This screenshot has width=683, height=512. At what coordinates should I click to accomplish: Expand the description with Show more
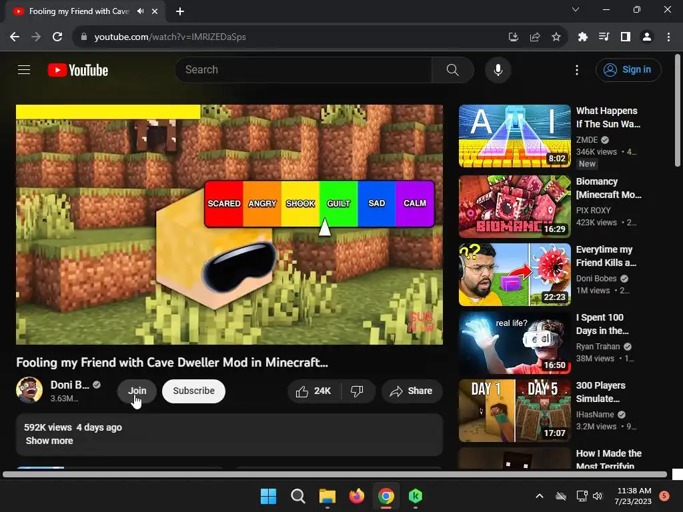coord(49,441)
